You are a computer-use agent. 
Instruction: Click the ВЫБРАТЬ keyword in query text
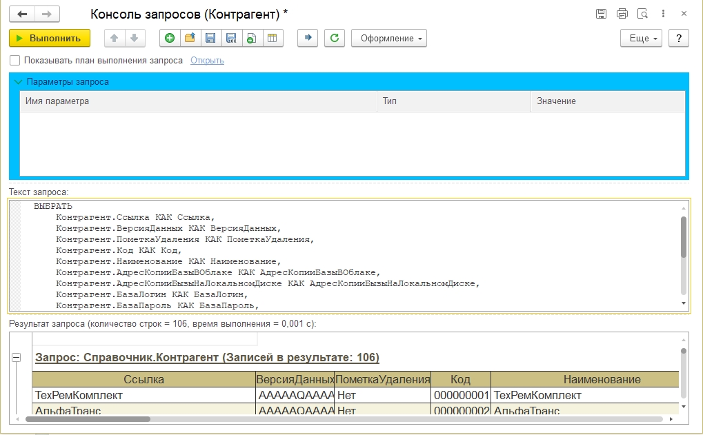(53, 207)
